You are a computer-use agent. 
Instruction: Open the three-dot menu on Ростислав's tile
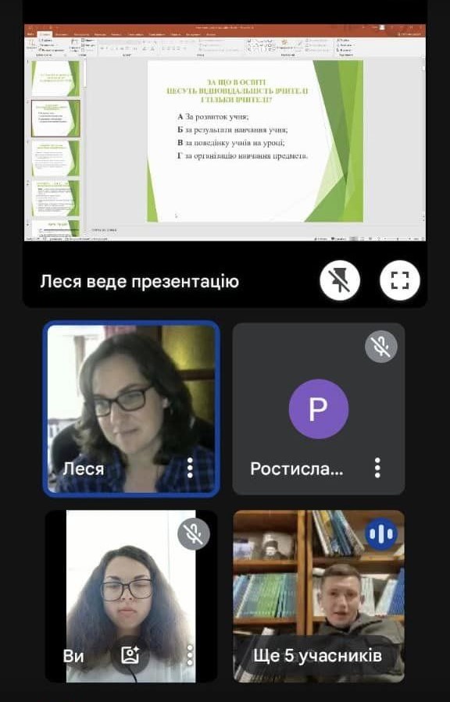click(377, 468)
